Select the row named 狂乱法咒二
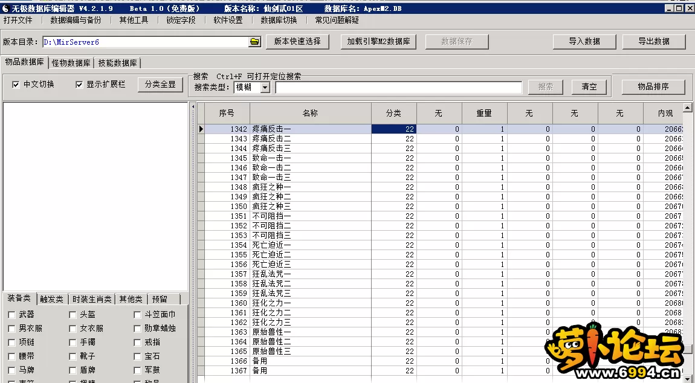 point(441,284)
